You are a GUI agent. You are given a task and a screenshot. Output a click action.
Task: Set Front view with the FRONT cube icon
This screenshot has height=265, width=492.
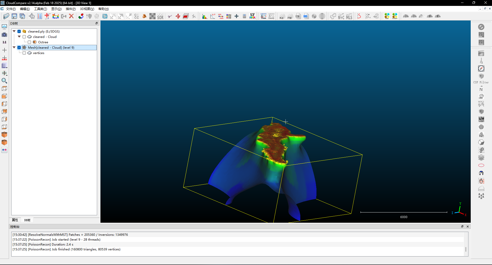coord(4,134)
